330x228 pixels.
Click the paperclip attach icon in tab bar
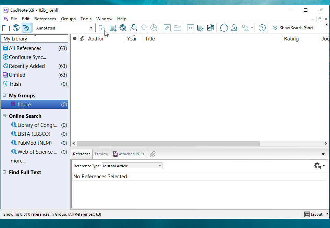coord(152,154)
